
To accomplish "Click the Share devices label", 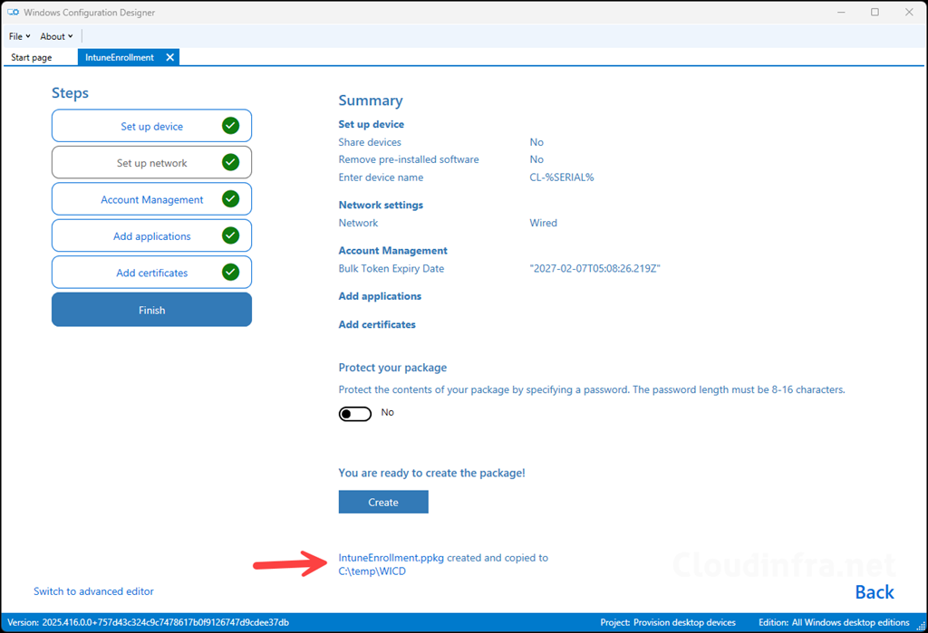I will tap(370, 142).
